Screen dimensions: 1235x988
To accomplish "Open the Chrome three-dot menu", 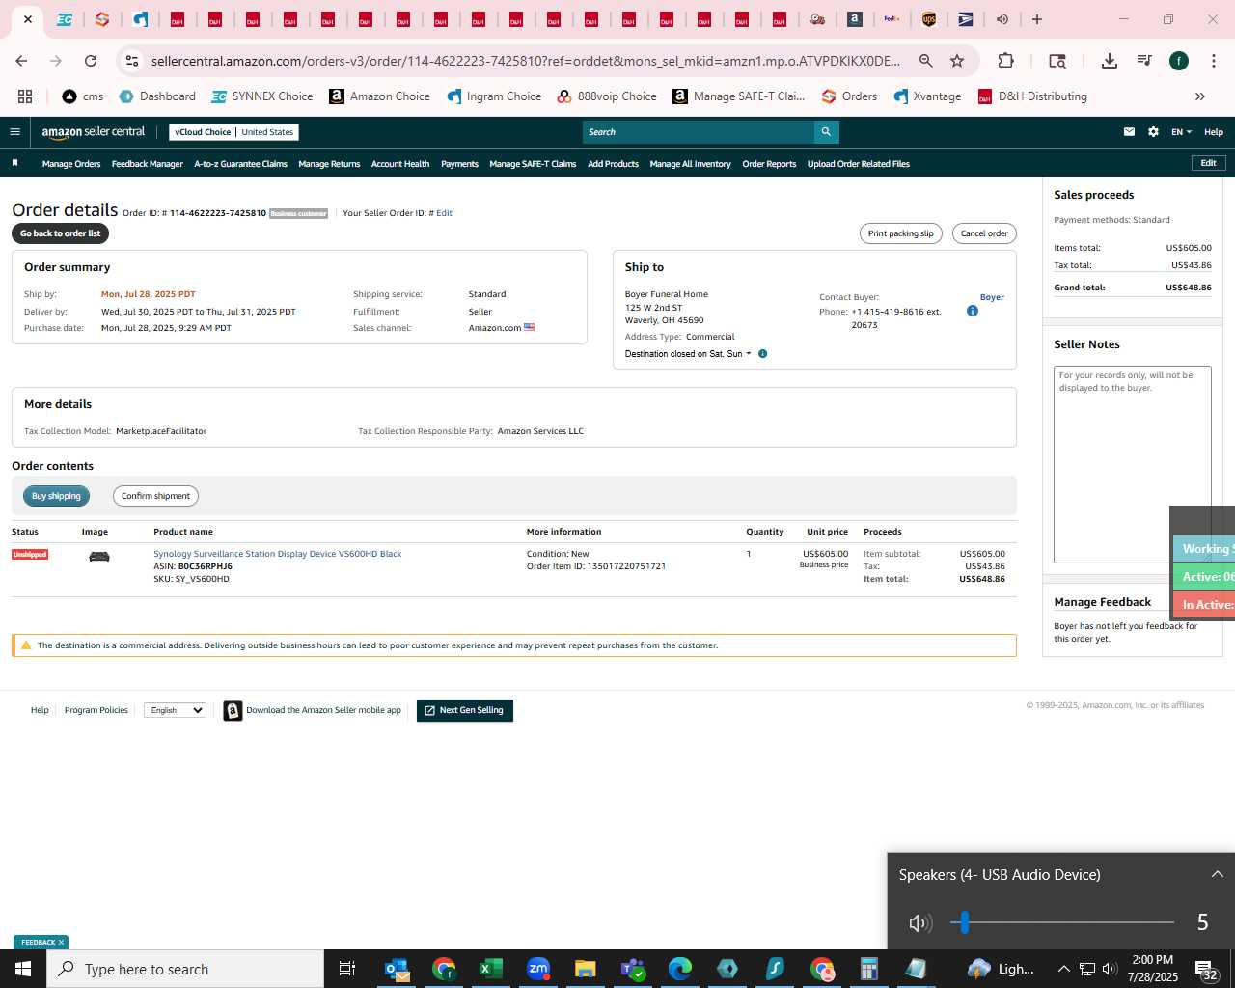I will pos(1213,61).
